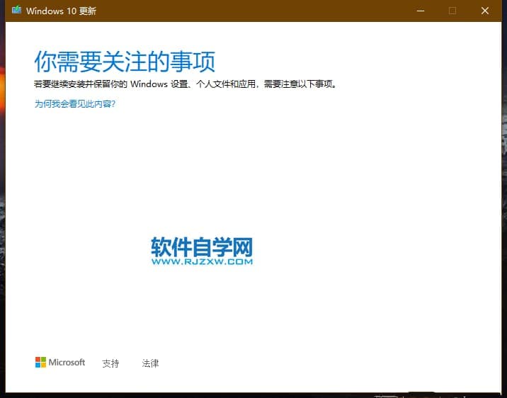Click the greyed-out maximize button
507x398 pixels.
click(452, 11)
